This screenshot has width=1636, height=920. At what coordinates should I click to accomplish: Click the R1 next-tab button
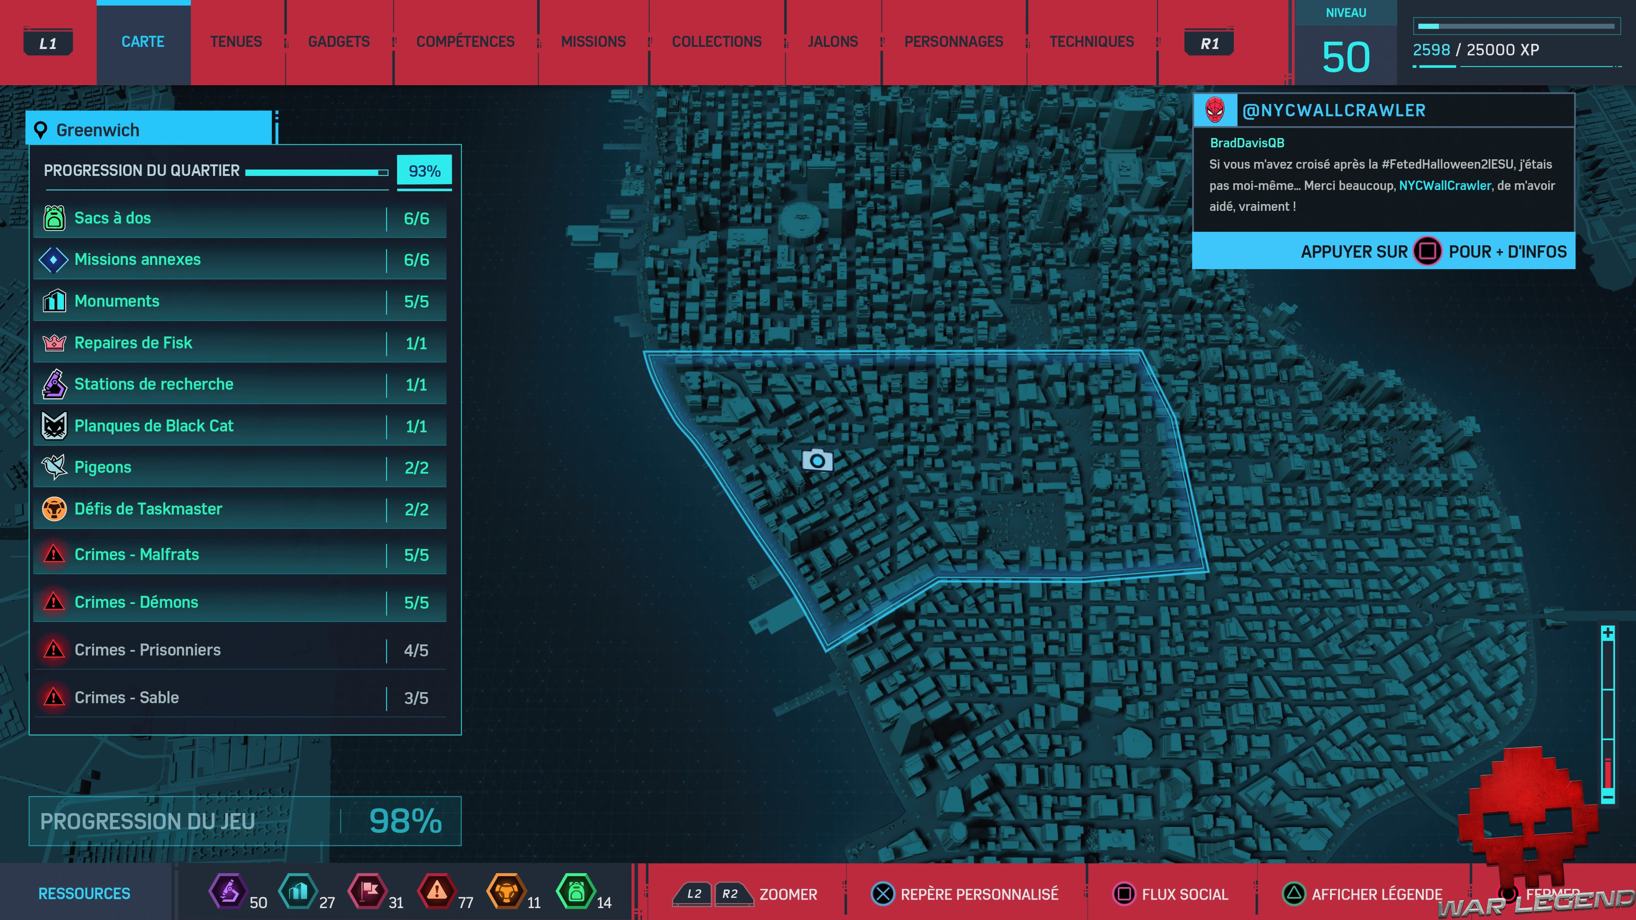click(x=1209, y=43)
